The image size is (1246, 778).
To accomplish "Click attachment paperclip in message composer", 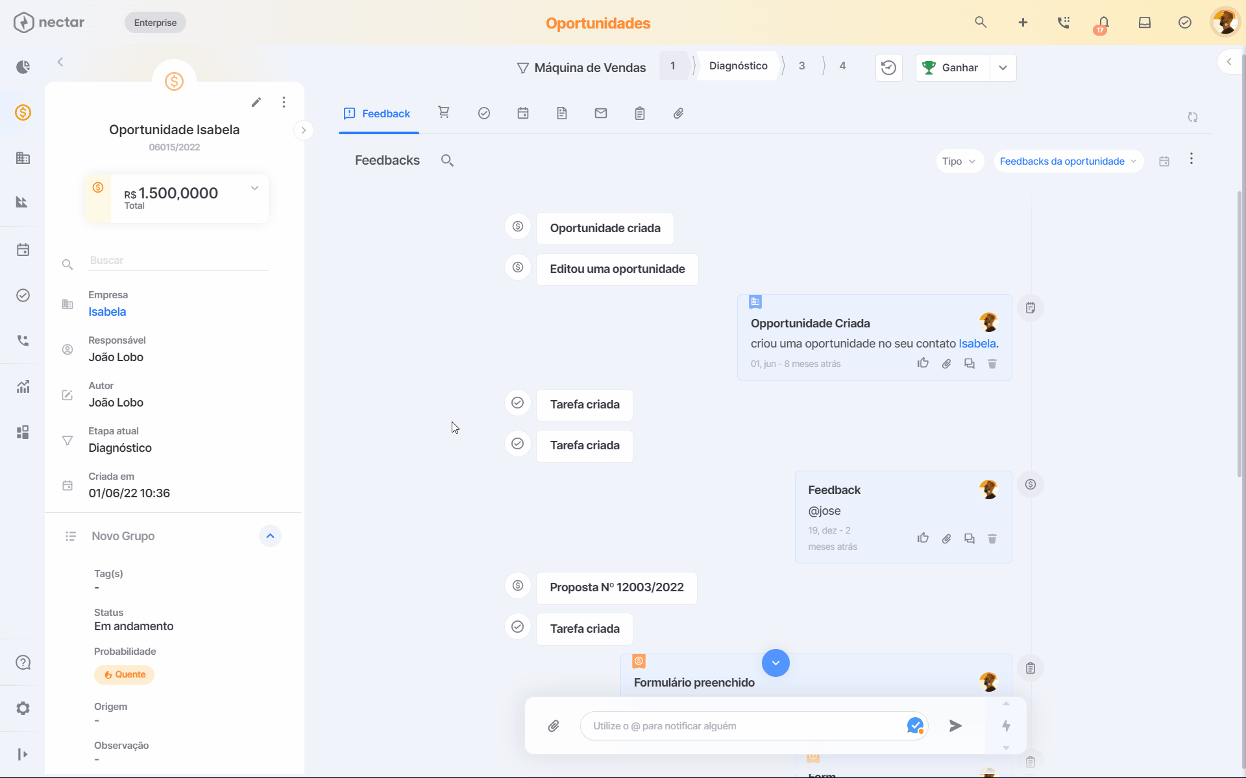I will (554, 726).
